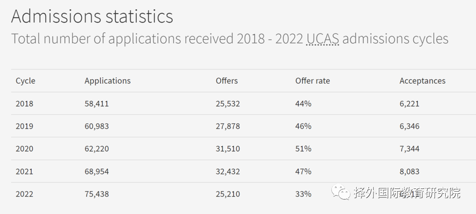Click the 8,083 acceptances value

click(x=409, y=172)
